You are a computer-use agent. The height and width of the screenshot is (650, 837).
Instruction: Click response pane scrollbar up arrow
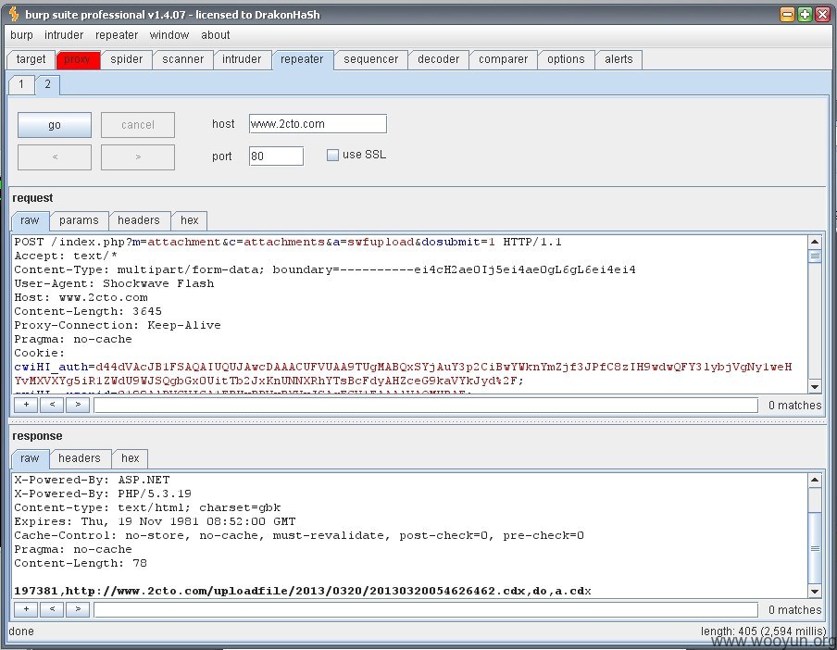tap(815, 480)
